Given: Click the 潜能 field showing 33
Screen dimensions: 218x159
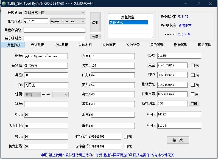Looking at the screenshot, I should tap(113, 104).
